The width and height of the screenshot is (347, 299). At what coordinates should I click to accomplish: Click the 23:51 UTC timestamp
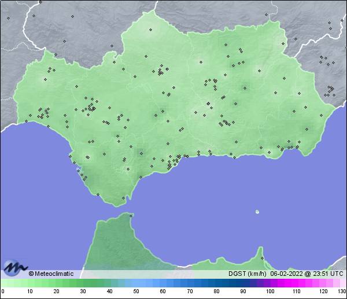[x=327, y=274]
